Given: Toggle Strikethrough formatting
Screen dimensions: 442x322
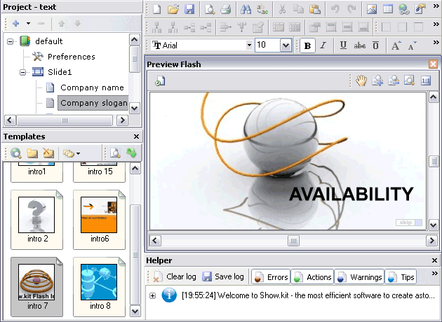Looking at the screenshot, I should pyautogui.click(x=360, y=45).
